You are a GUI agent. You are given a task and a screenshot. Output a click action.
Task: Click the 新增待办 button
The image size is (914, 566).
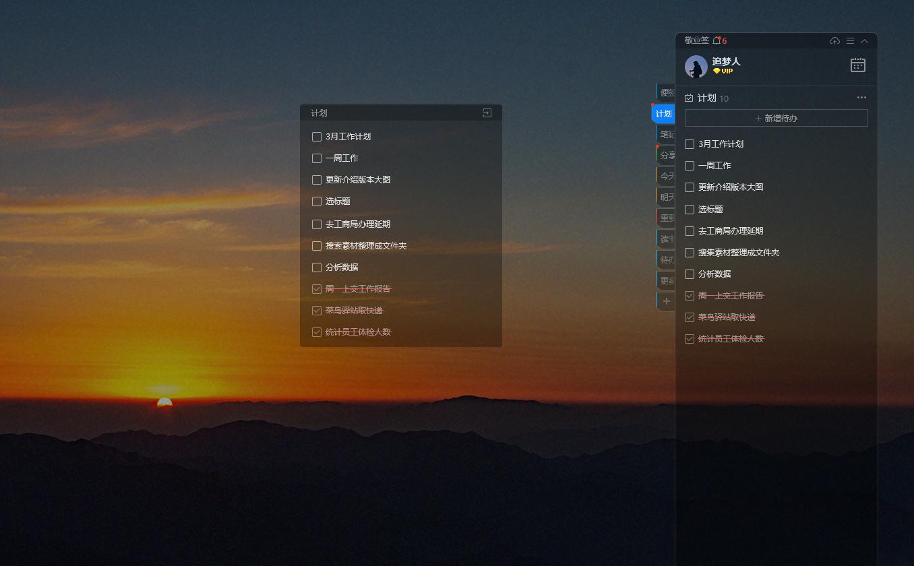tap(776, 118)
